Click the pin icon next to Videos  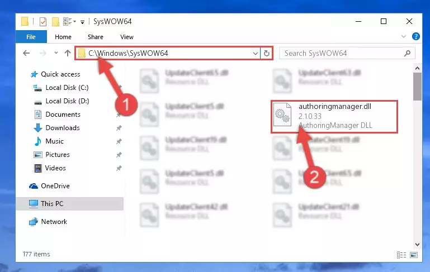pyautogui.click(x=119, y=168)
